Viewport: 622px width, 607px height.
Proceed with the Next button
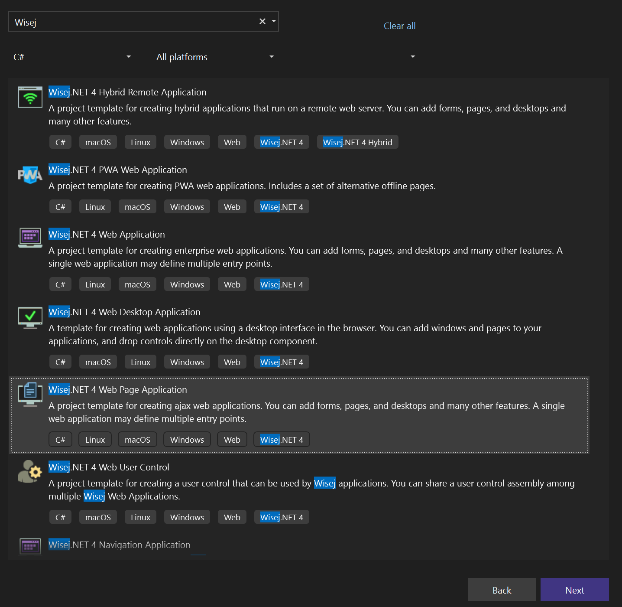click(574, 590)
